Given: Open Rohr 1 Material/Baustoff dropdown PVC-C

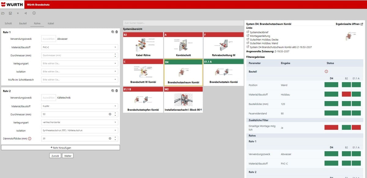Looking at the screenshot, I should 80,47.
